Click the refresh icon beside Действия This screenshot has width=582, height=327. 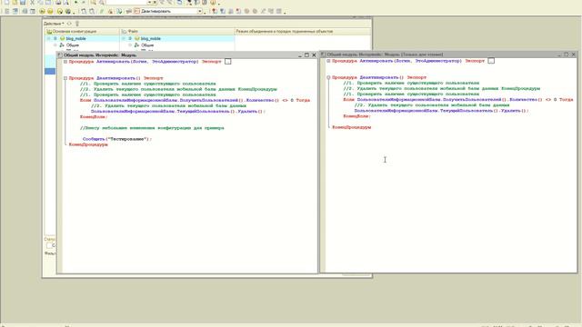[69, 24]
